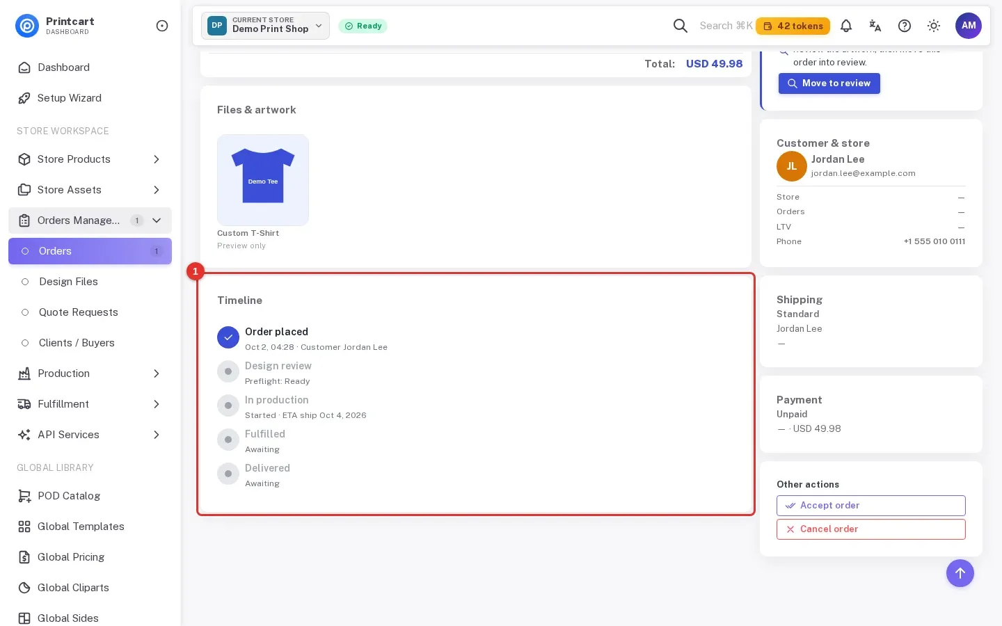Click the Accept order button
1002x626 pixels.
[871, 506]
